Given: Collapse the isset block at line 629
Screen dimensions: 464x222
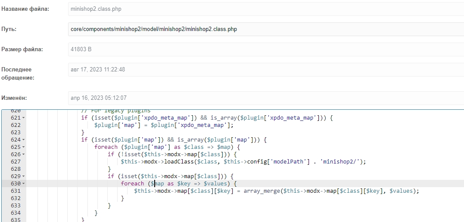Looking at the screenshot, I should (x=23, y=176).
